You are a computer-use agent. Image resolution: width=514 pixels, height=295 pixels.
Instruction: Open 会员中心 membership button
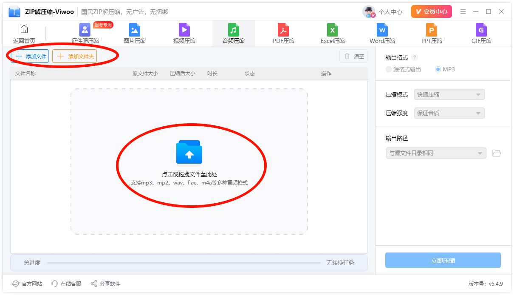click(431, 11)
